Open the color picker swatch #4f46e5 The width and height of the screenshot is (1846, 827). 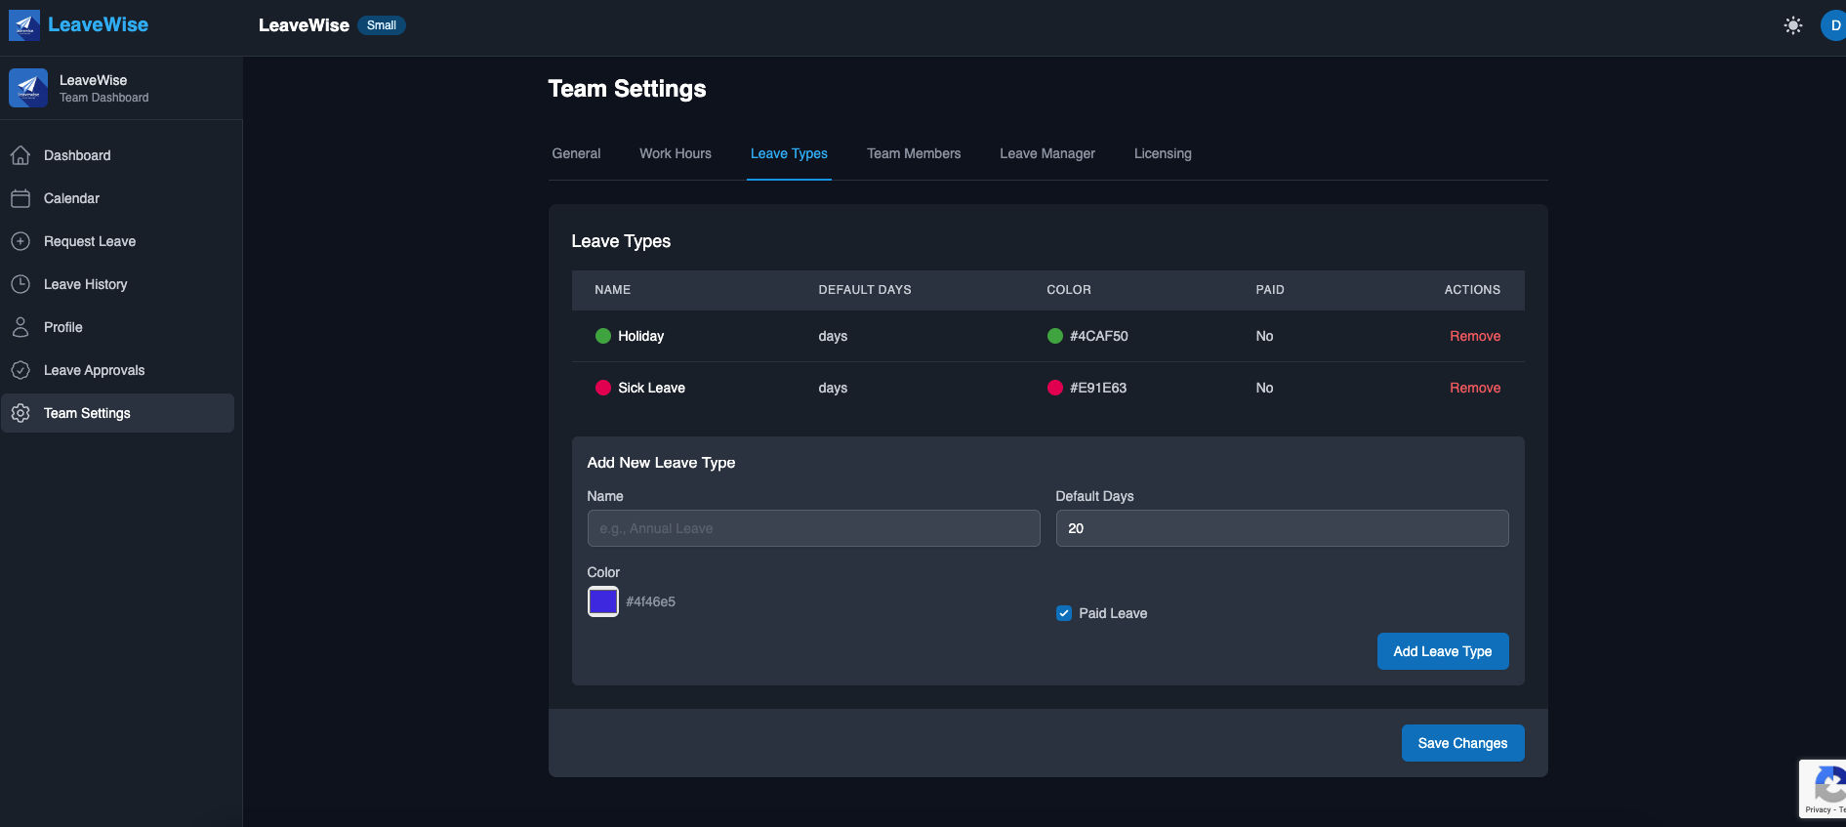(x=603, y=601)
